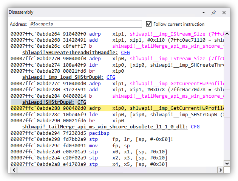This screenshot has width=238, height=181.
Task: Click the scrollbar up arrow
Action: click(227, 34)
